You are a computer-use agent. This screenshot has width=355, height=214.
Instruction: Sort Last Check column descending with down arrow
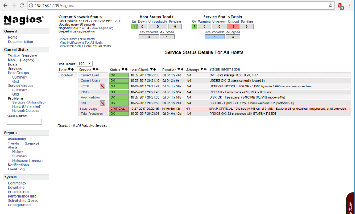coord(155,69)
